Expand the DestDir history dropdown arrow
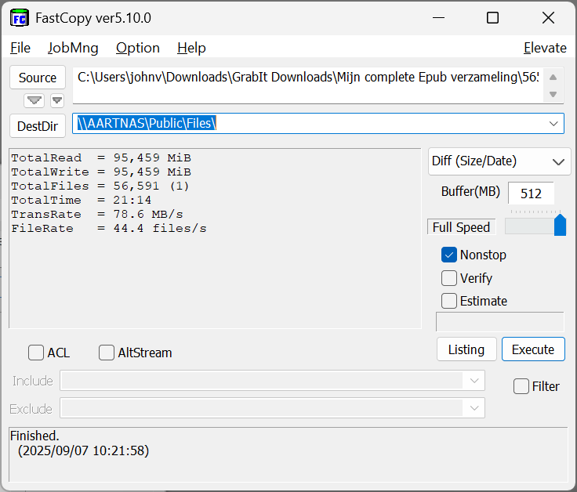577x492 pixels. (555, 124)
